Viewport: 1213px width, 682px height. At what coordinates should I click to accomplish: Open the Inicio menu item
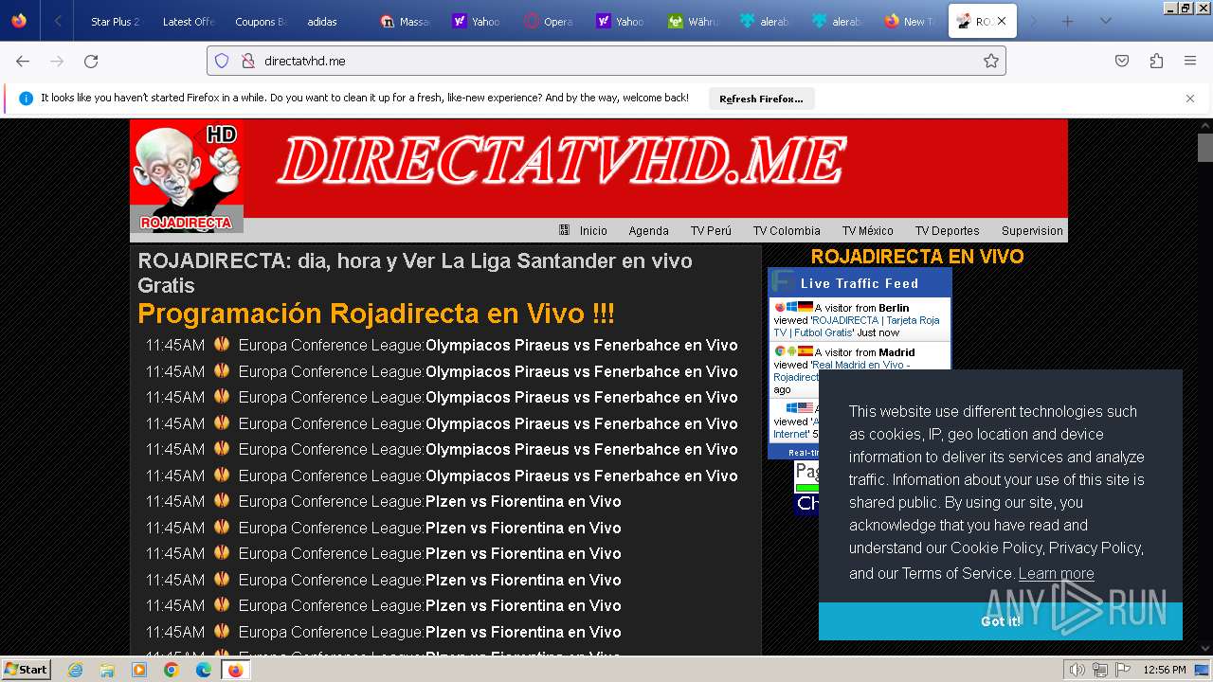click(593, 230)
